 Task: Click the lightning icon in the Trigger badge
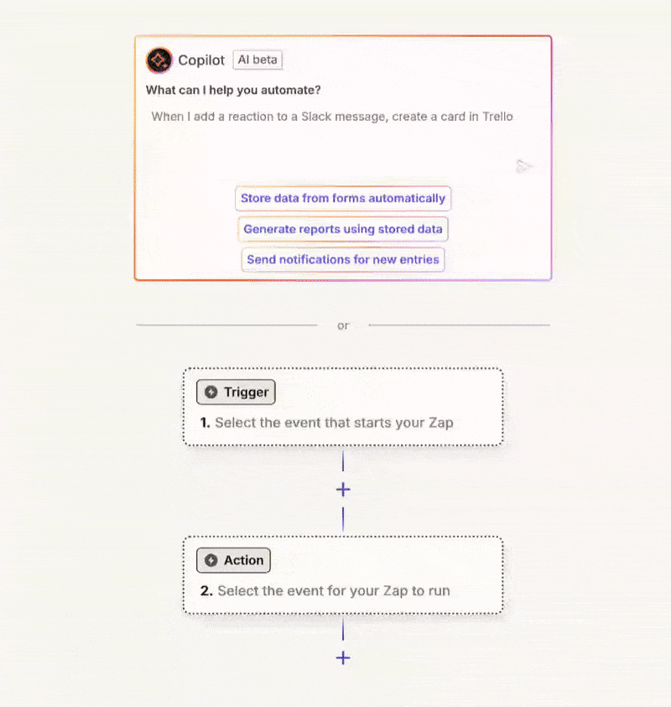211,392
